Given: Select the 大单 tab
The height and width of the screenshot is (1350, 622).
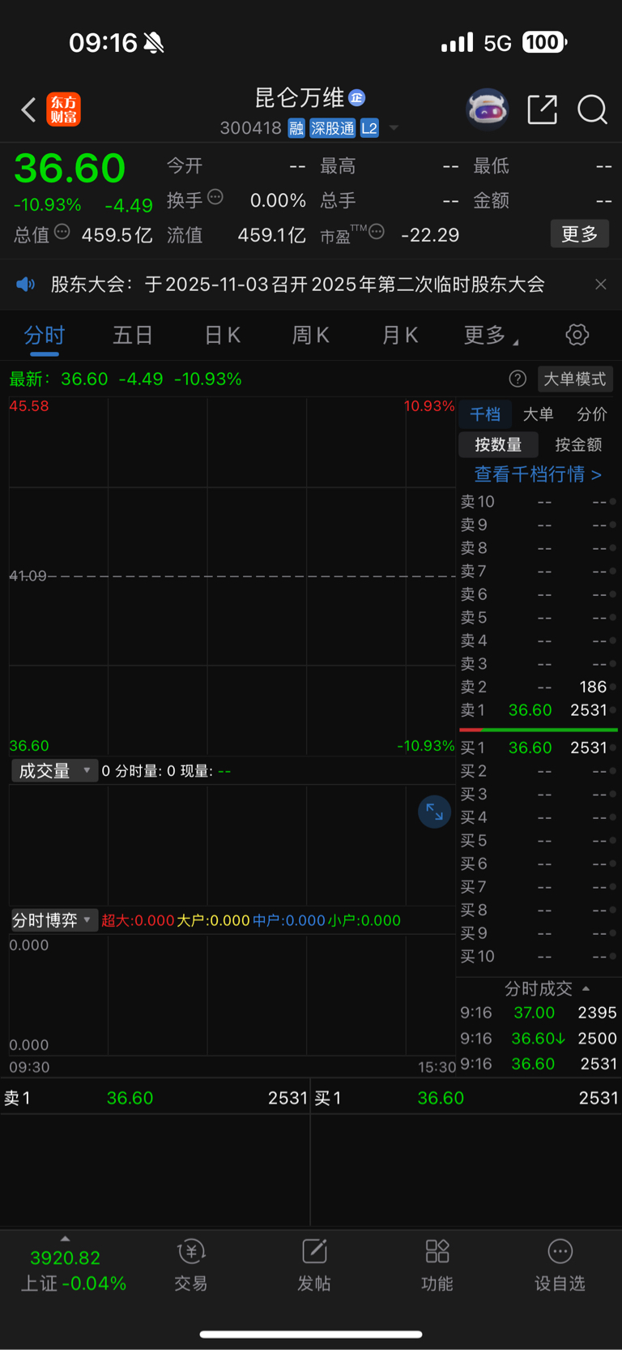Looking at the screenshot, I should (538, 414).
